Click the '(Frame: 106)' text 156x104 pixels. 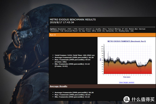pos(61,62)
